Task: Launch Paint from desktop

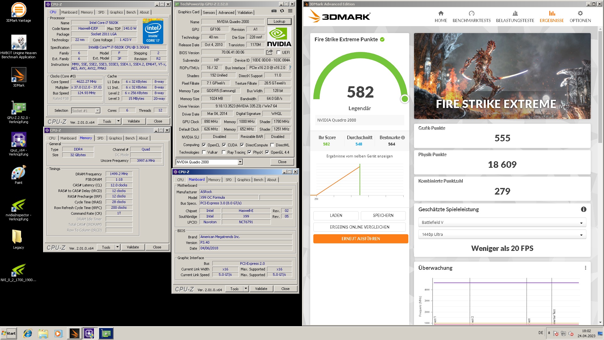Action: pos(19,175)
